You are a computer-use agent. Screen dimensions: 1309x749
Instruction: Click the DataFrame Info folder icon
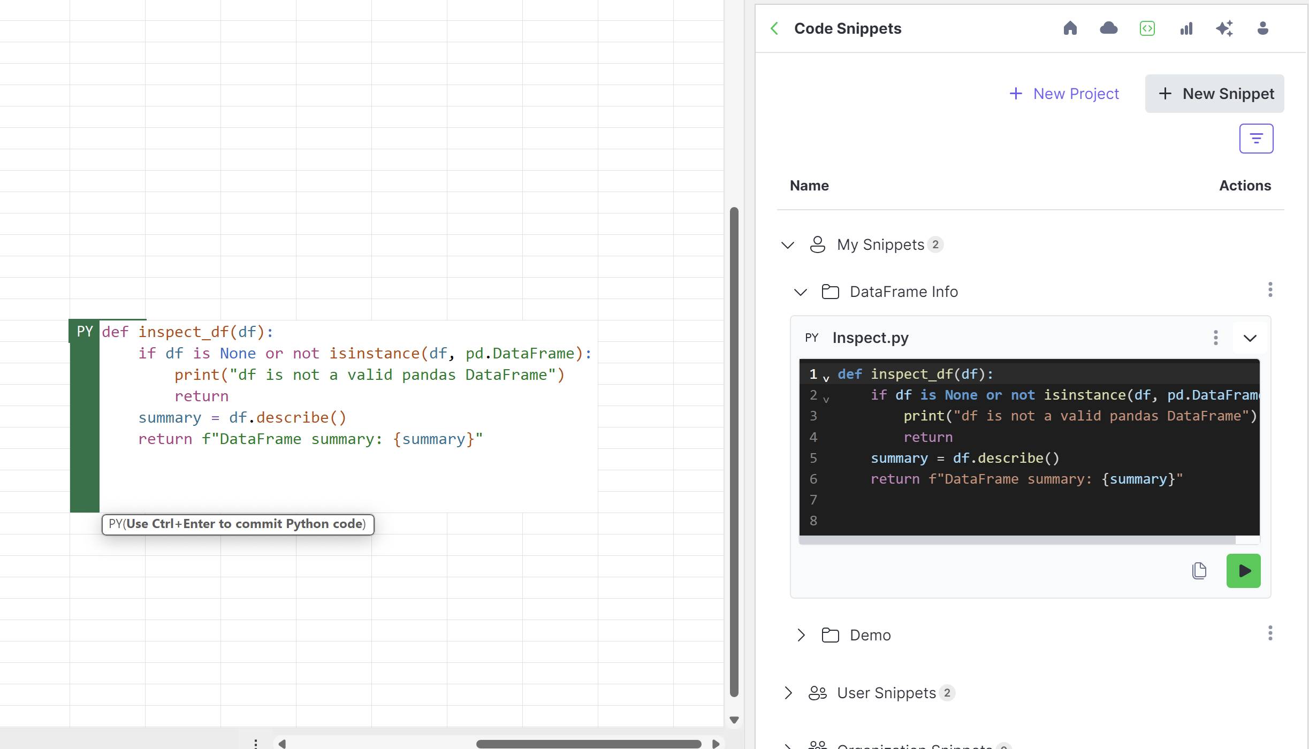(830, 292)
